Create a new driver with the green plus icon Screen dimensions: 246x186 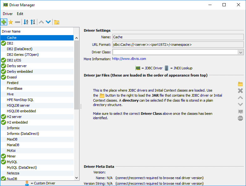tap(4, 22)
